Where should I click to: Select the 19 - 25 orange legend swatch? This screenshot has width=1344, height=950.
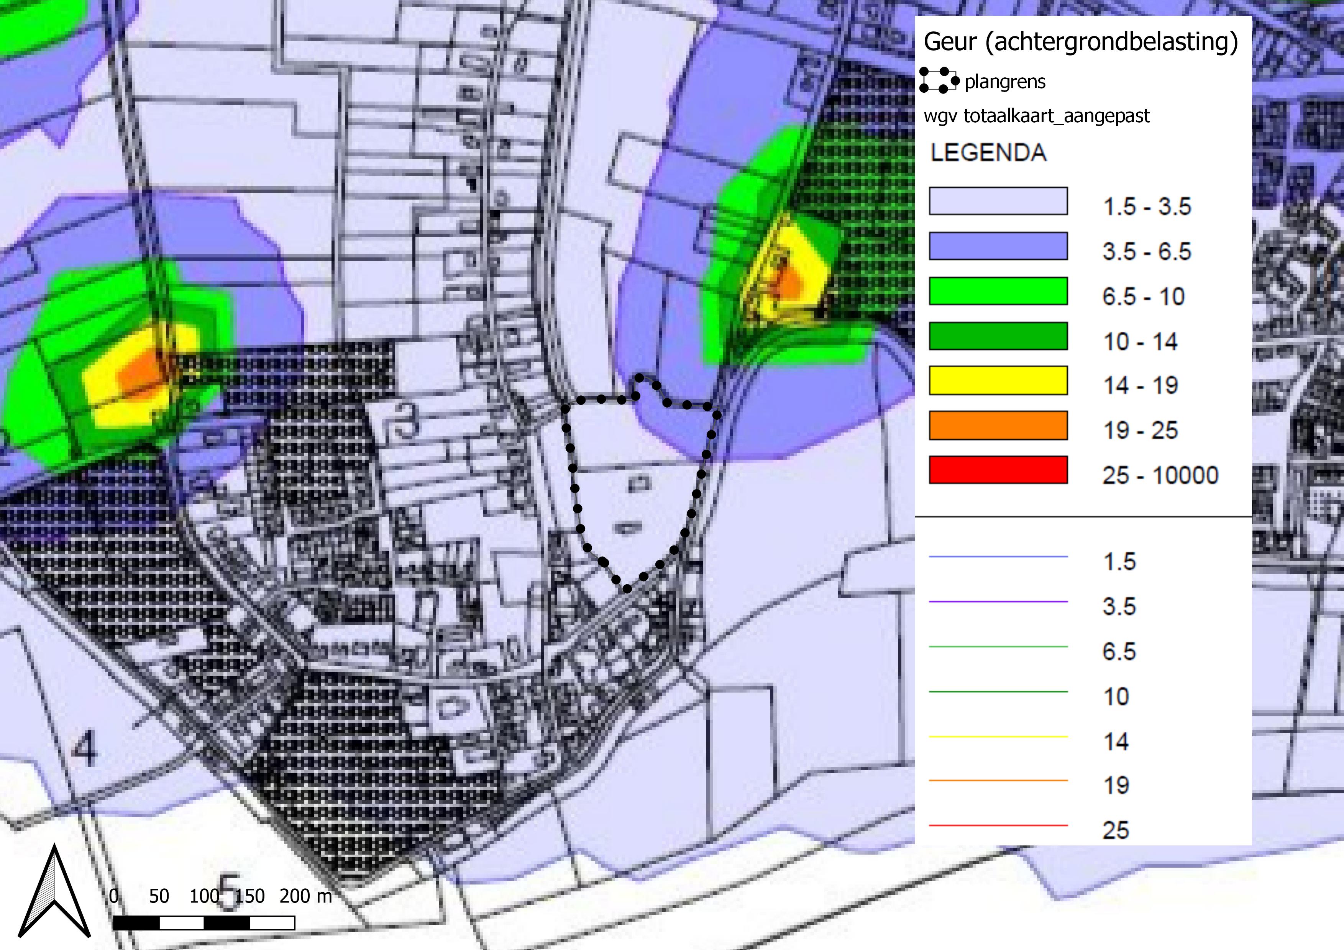[998, 426]
